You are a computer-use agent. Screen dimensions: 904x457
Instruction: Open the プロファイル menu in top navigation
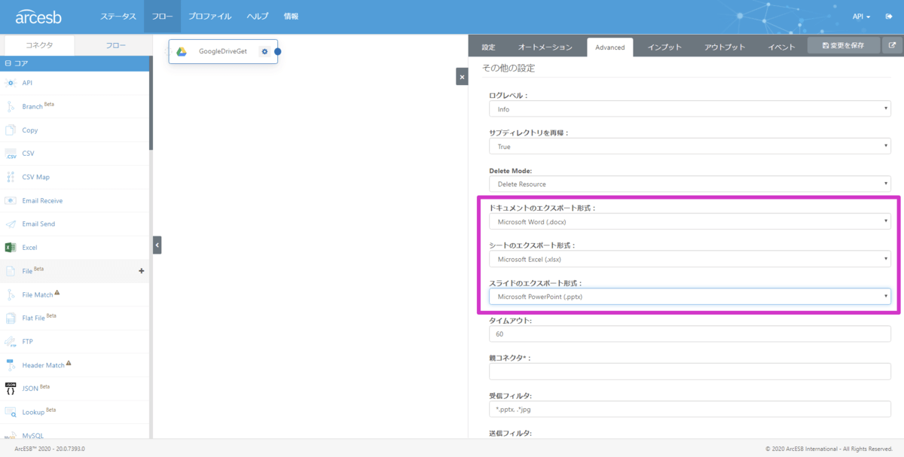click(210, 17)
